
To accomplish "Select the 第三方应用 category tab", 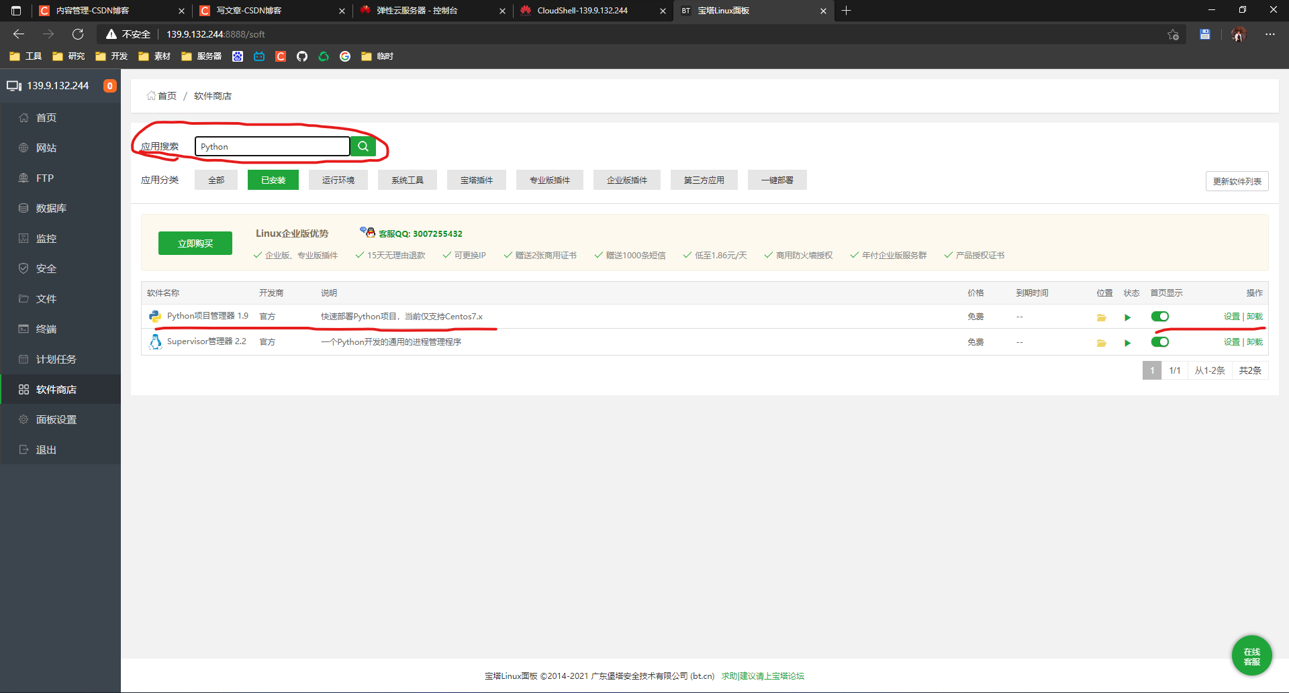I will click(x=704, y=180).
